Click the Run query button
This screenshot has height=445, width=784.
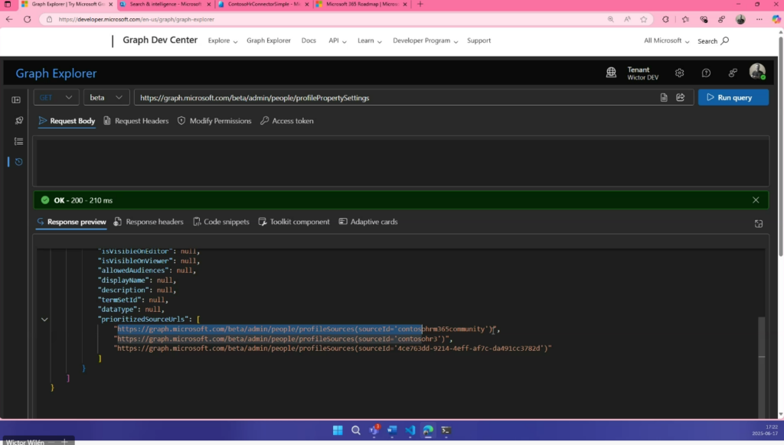pos(733,97)
